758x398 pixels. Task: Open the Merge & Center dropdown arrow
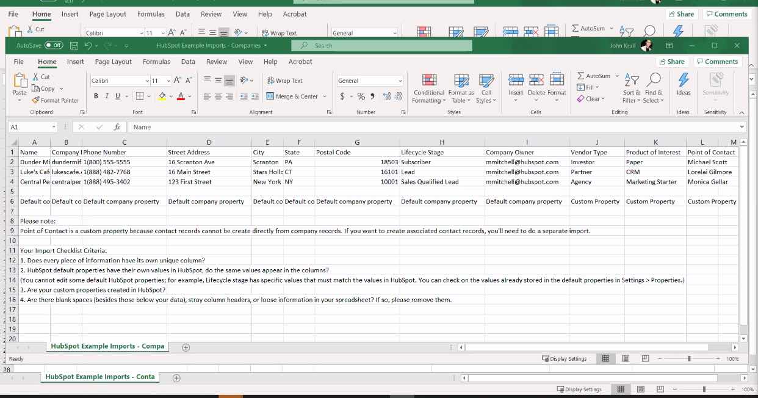point(325,96)
